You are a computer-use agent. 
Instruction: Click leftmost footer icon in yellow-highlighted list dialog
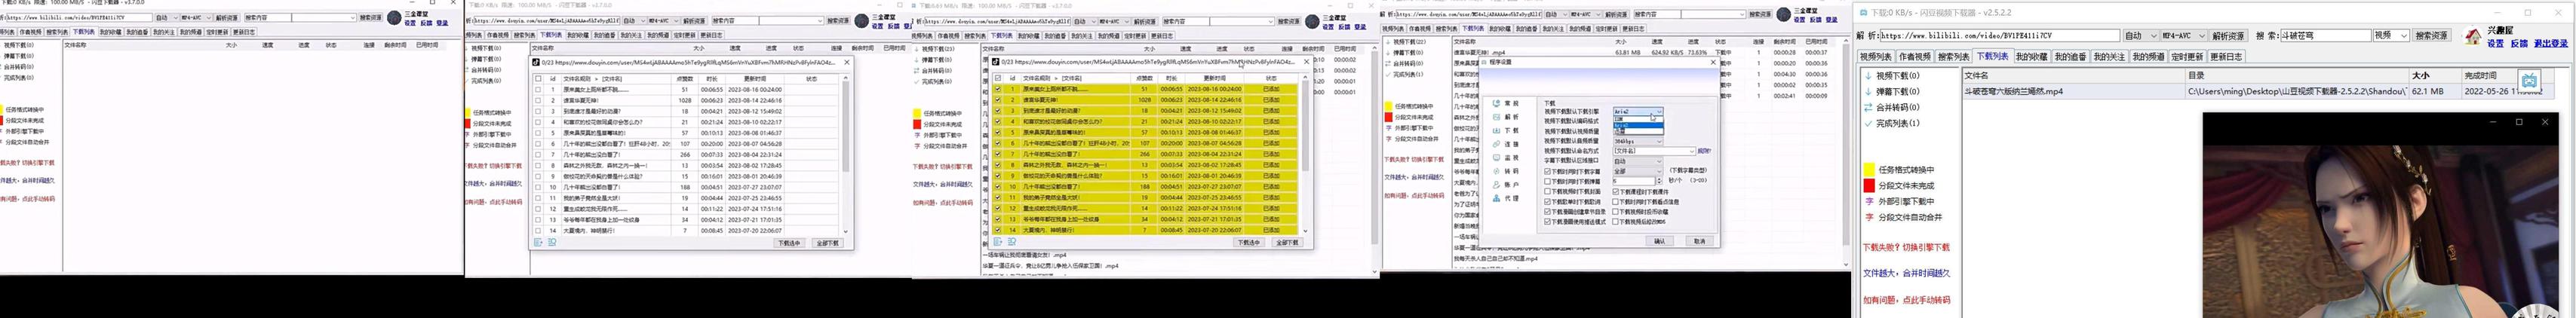click(998, 242)
